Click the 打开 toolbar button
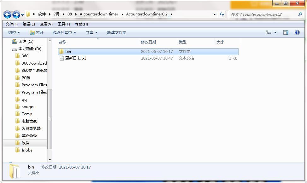 [37, 33]
